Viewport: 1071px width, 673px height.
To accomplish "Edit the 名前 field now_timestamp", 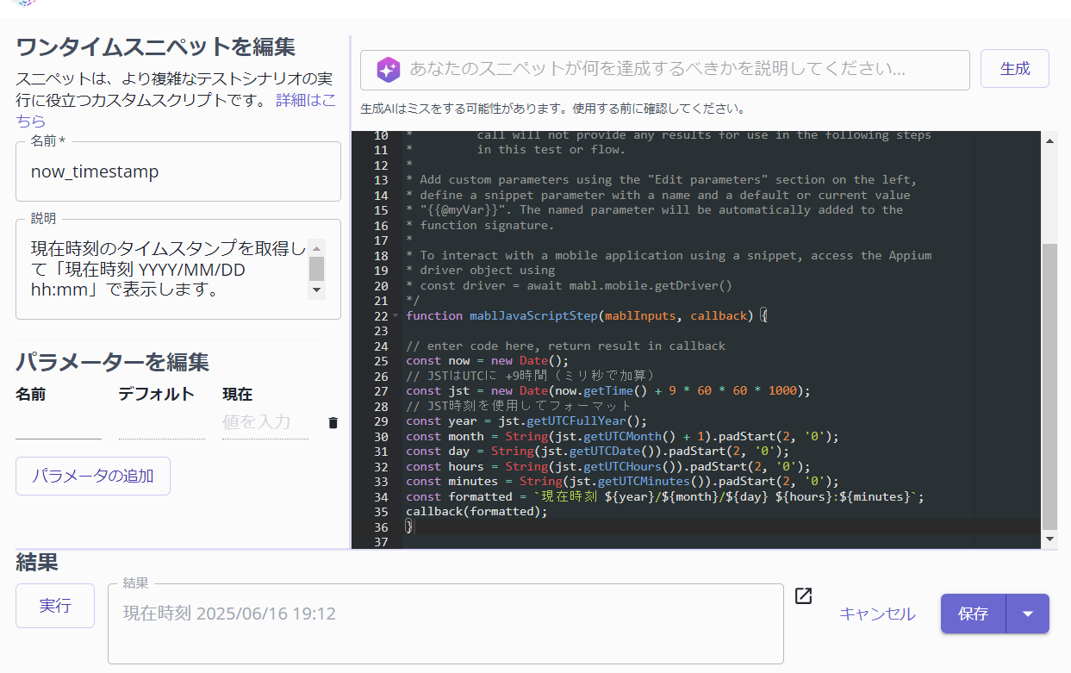I will [x=178, y=171].
